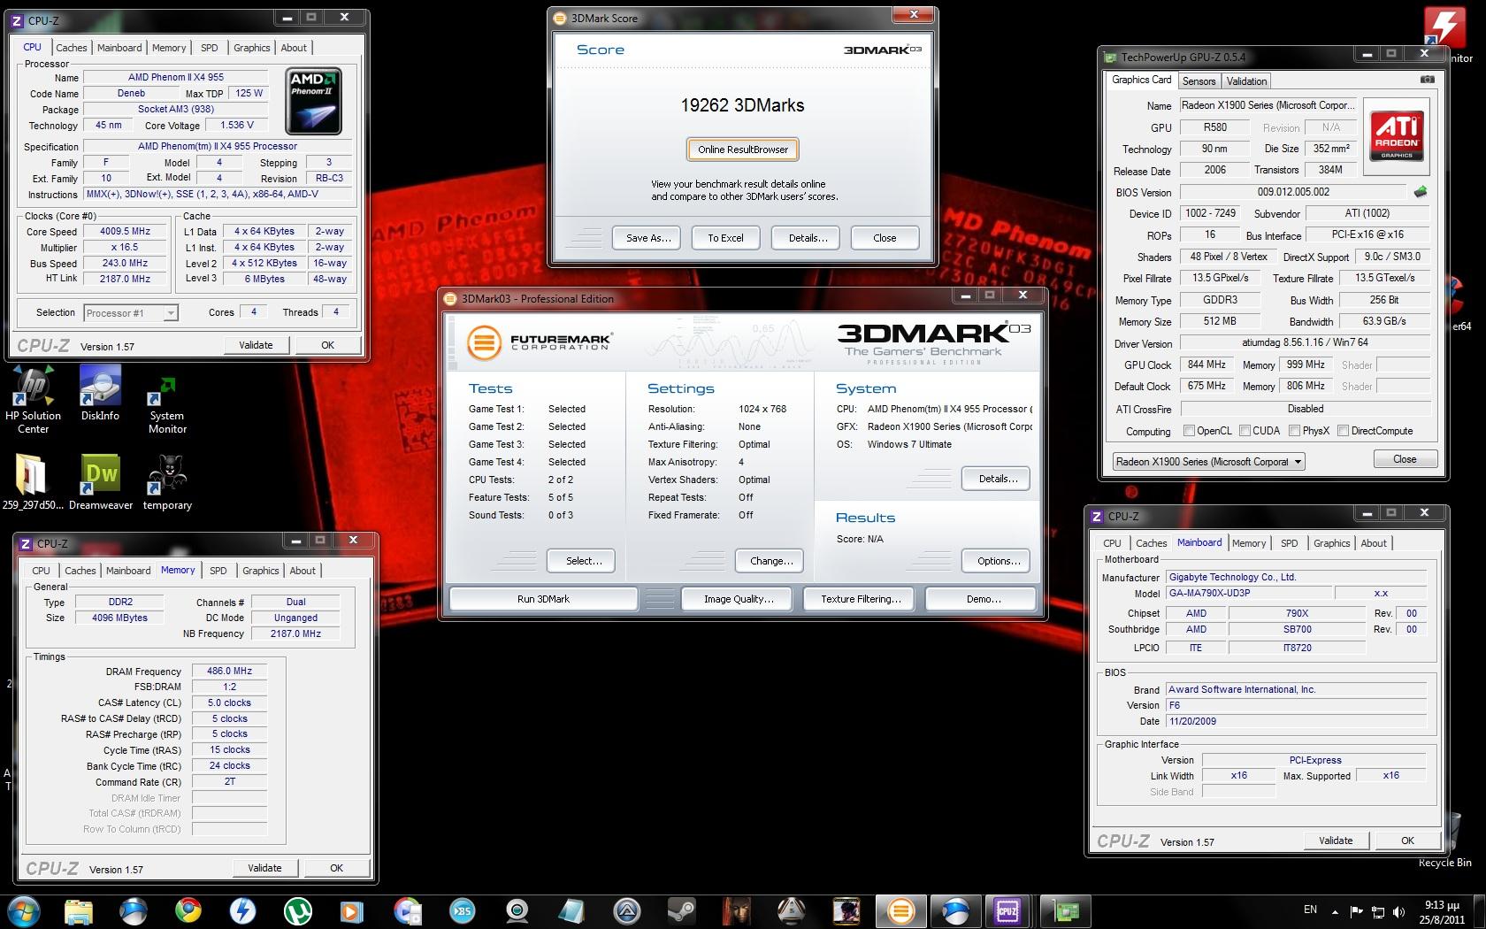Toggle the DirectCompute checkbox in GPU-Z

click(1343, 431)
